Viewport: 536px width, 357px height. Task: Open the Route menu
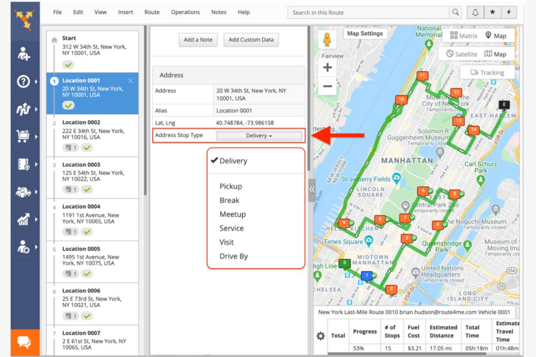[x=152, y=12]
